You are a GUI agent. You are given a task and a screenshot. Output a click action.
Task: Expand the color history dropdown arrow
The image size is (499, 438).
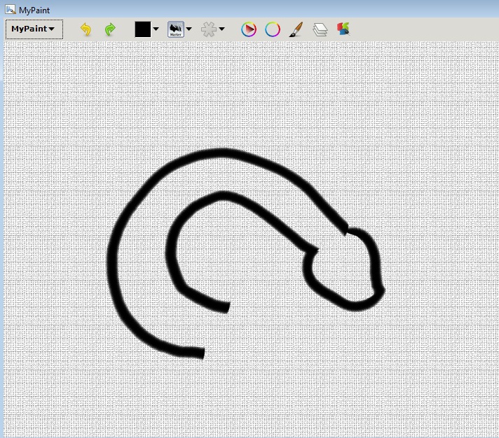[156, 29]
